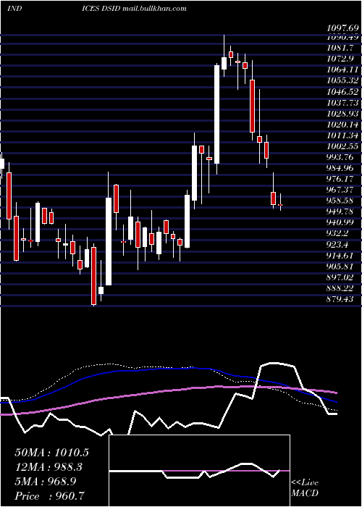Screen dimensions: 362x507
Task: Click the 914.61 price axis label
Action: pyautogui.click(x=340, y=256)
